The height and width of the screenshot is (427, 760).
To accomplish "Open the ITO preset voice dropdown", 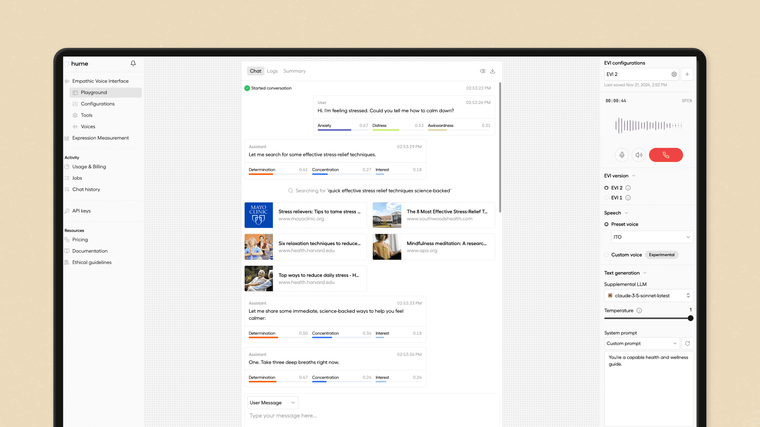I will click(x=651, y=237).
